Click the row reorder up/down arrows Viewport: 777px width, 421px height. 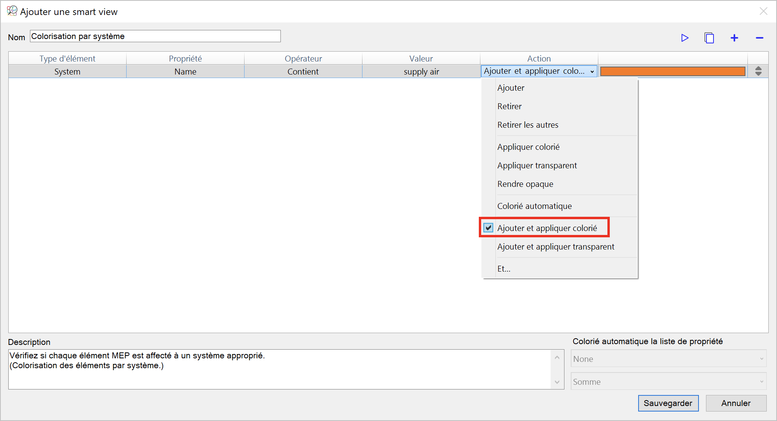[758, 71]
